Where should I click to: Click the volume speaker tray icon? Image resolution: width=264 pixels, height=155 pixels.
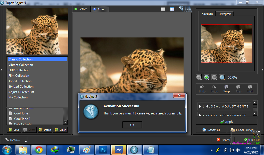238,150
